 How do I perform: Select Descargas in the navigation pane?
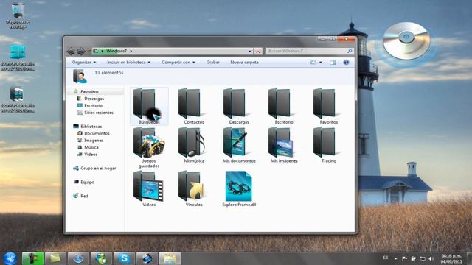point(94,99)
